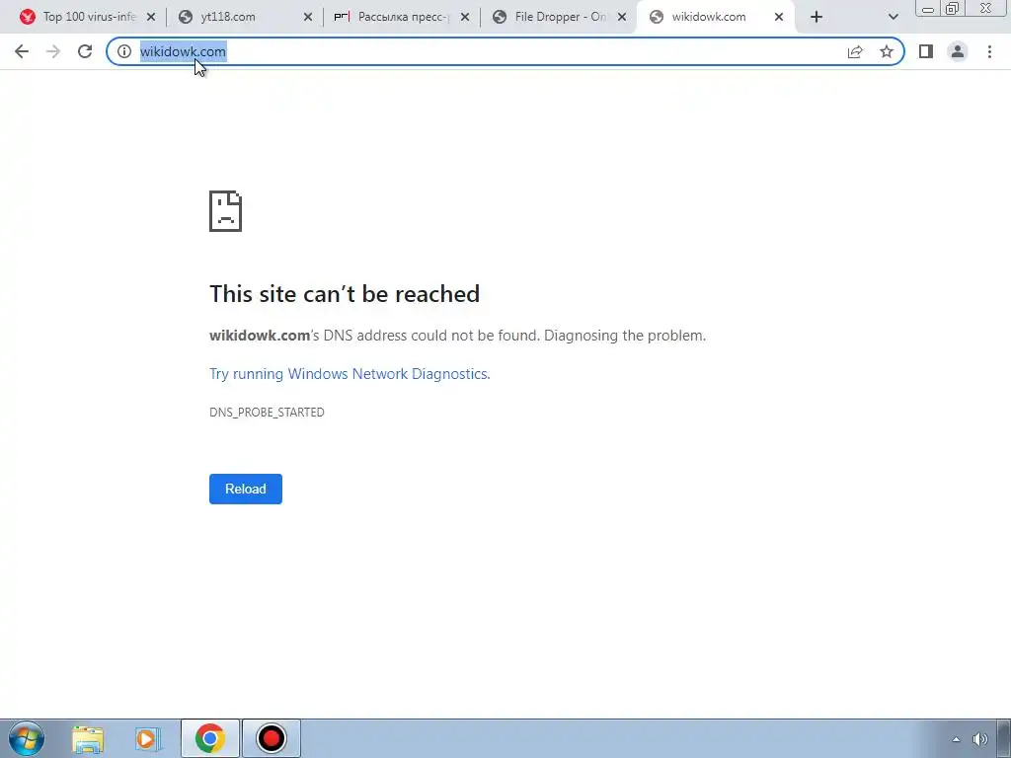The height and width of the screenshot is (758, 1011).
Task: Close the File Dropper tab
Action: [x=622, y=18]
